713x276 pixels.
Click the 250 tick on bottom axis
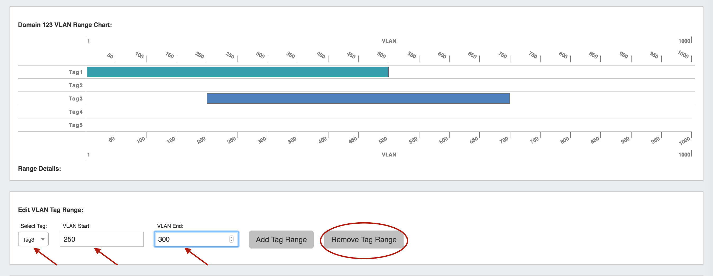(x=232, y=140)
